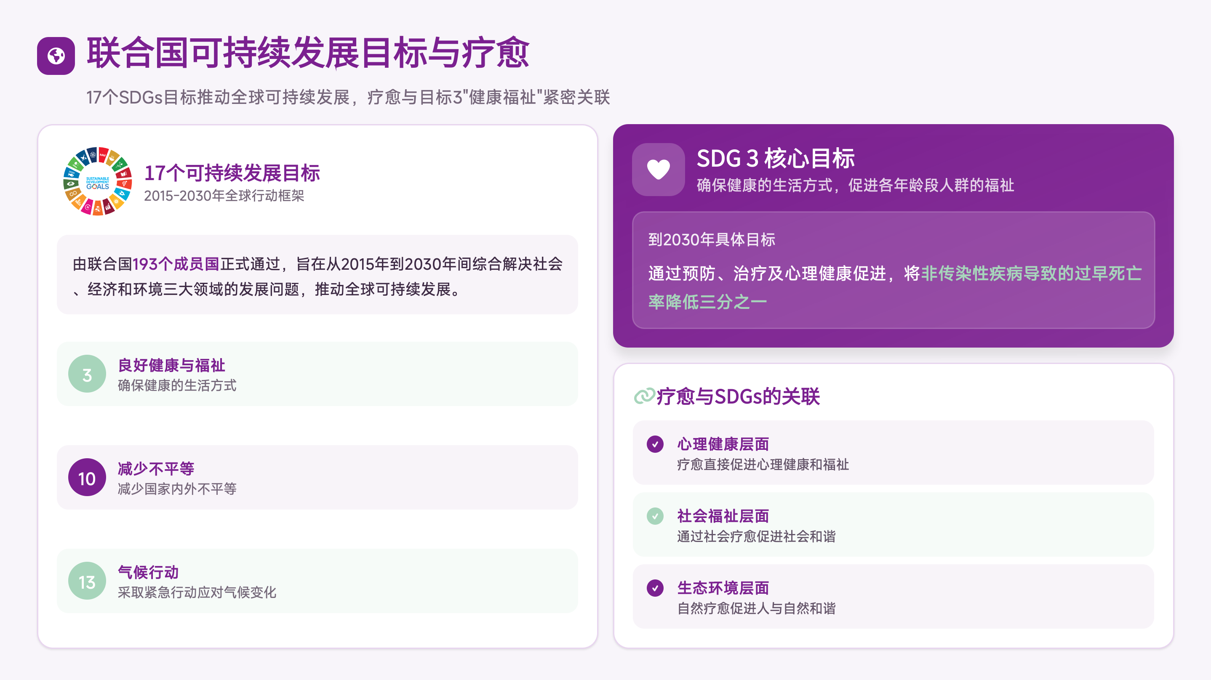The image size is (1211, 680).
Task: Click the text 确保健康的生活方式 under goal 3
Action: [x=177, y=385]
